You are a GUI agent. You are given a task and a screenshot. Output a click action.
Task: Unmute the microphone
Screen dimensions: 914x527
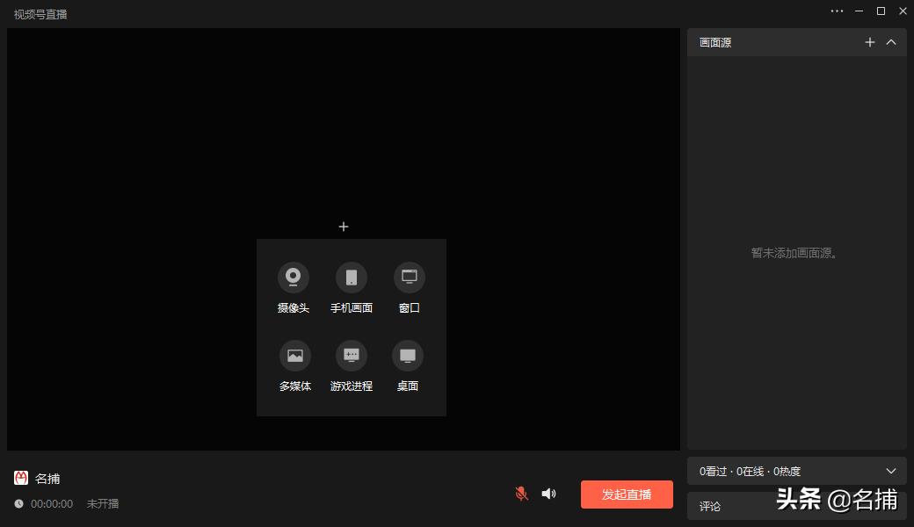(x=521, y=494)
